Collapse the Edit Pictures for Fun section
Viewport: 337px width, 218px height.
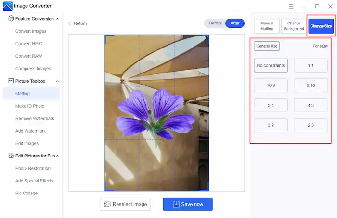coord(58,156)
